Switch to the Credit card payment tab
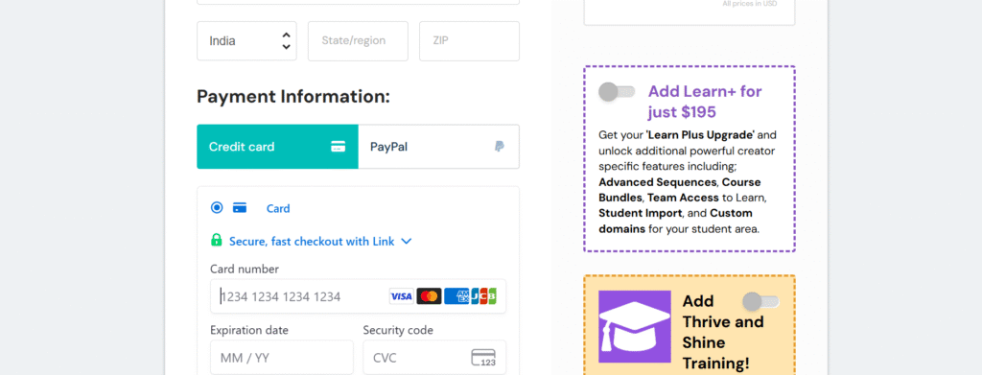The width and height of the screenshot is (982, 375). click(277, 147)
